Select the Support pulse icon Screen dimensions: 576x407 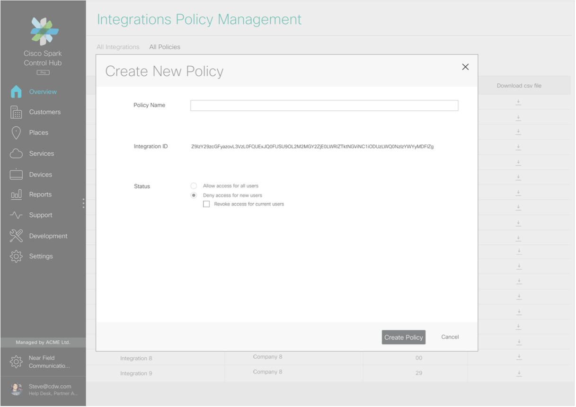point(16,215)
